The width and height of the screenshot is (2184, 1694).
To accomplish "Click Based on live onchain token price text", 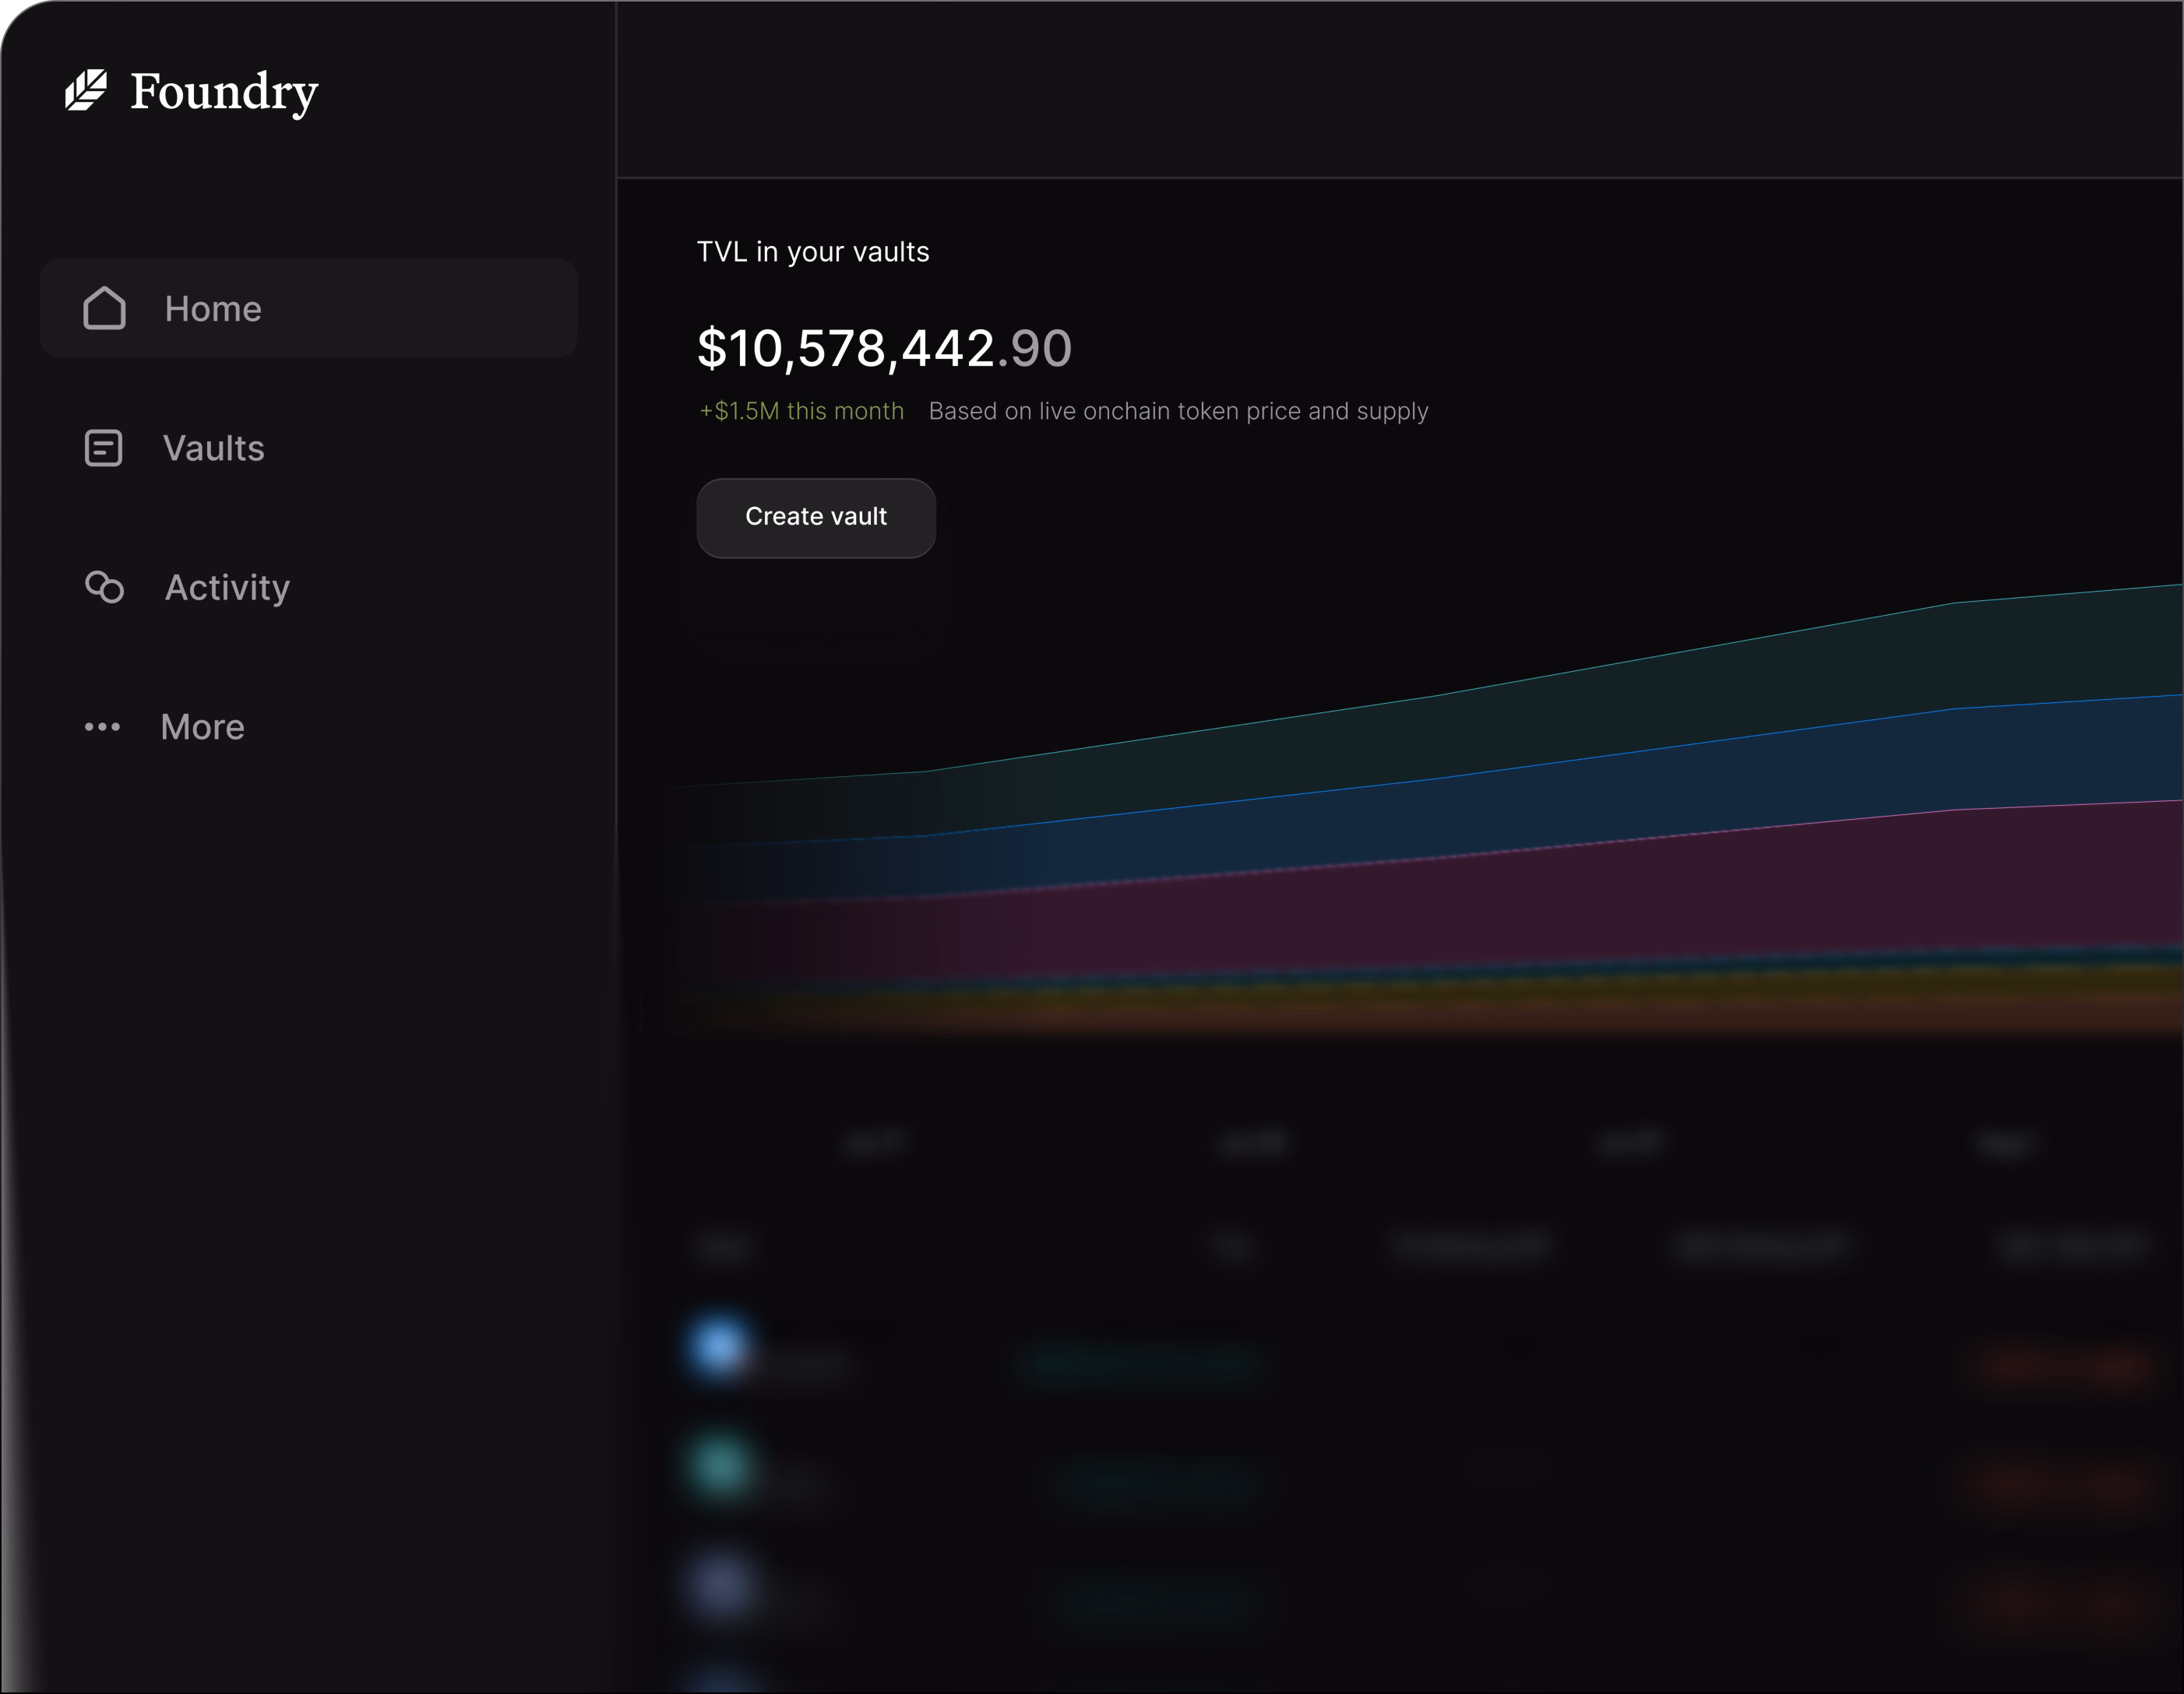I will click(x=1178, y=411).
